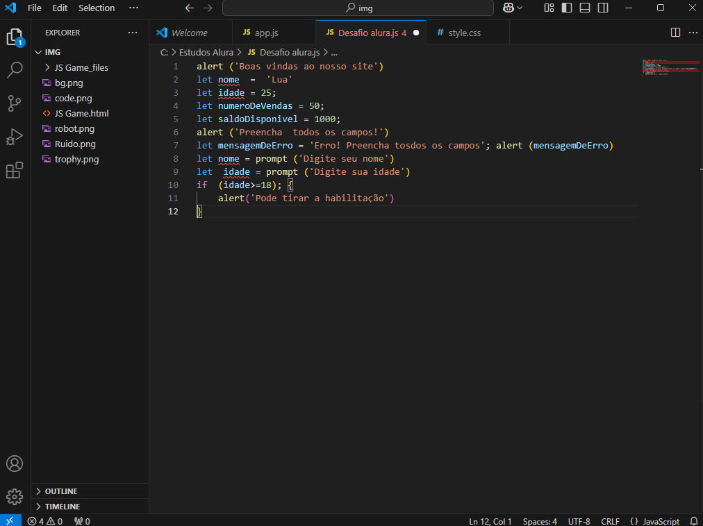Select the JavaScript language mode

coord(661,522)
